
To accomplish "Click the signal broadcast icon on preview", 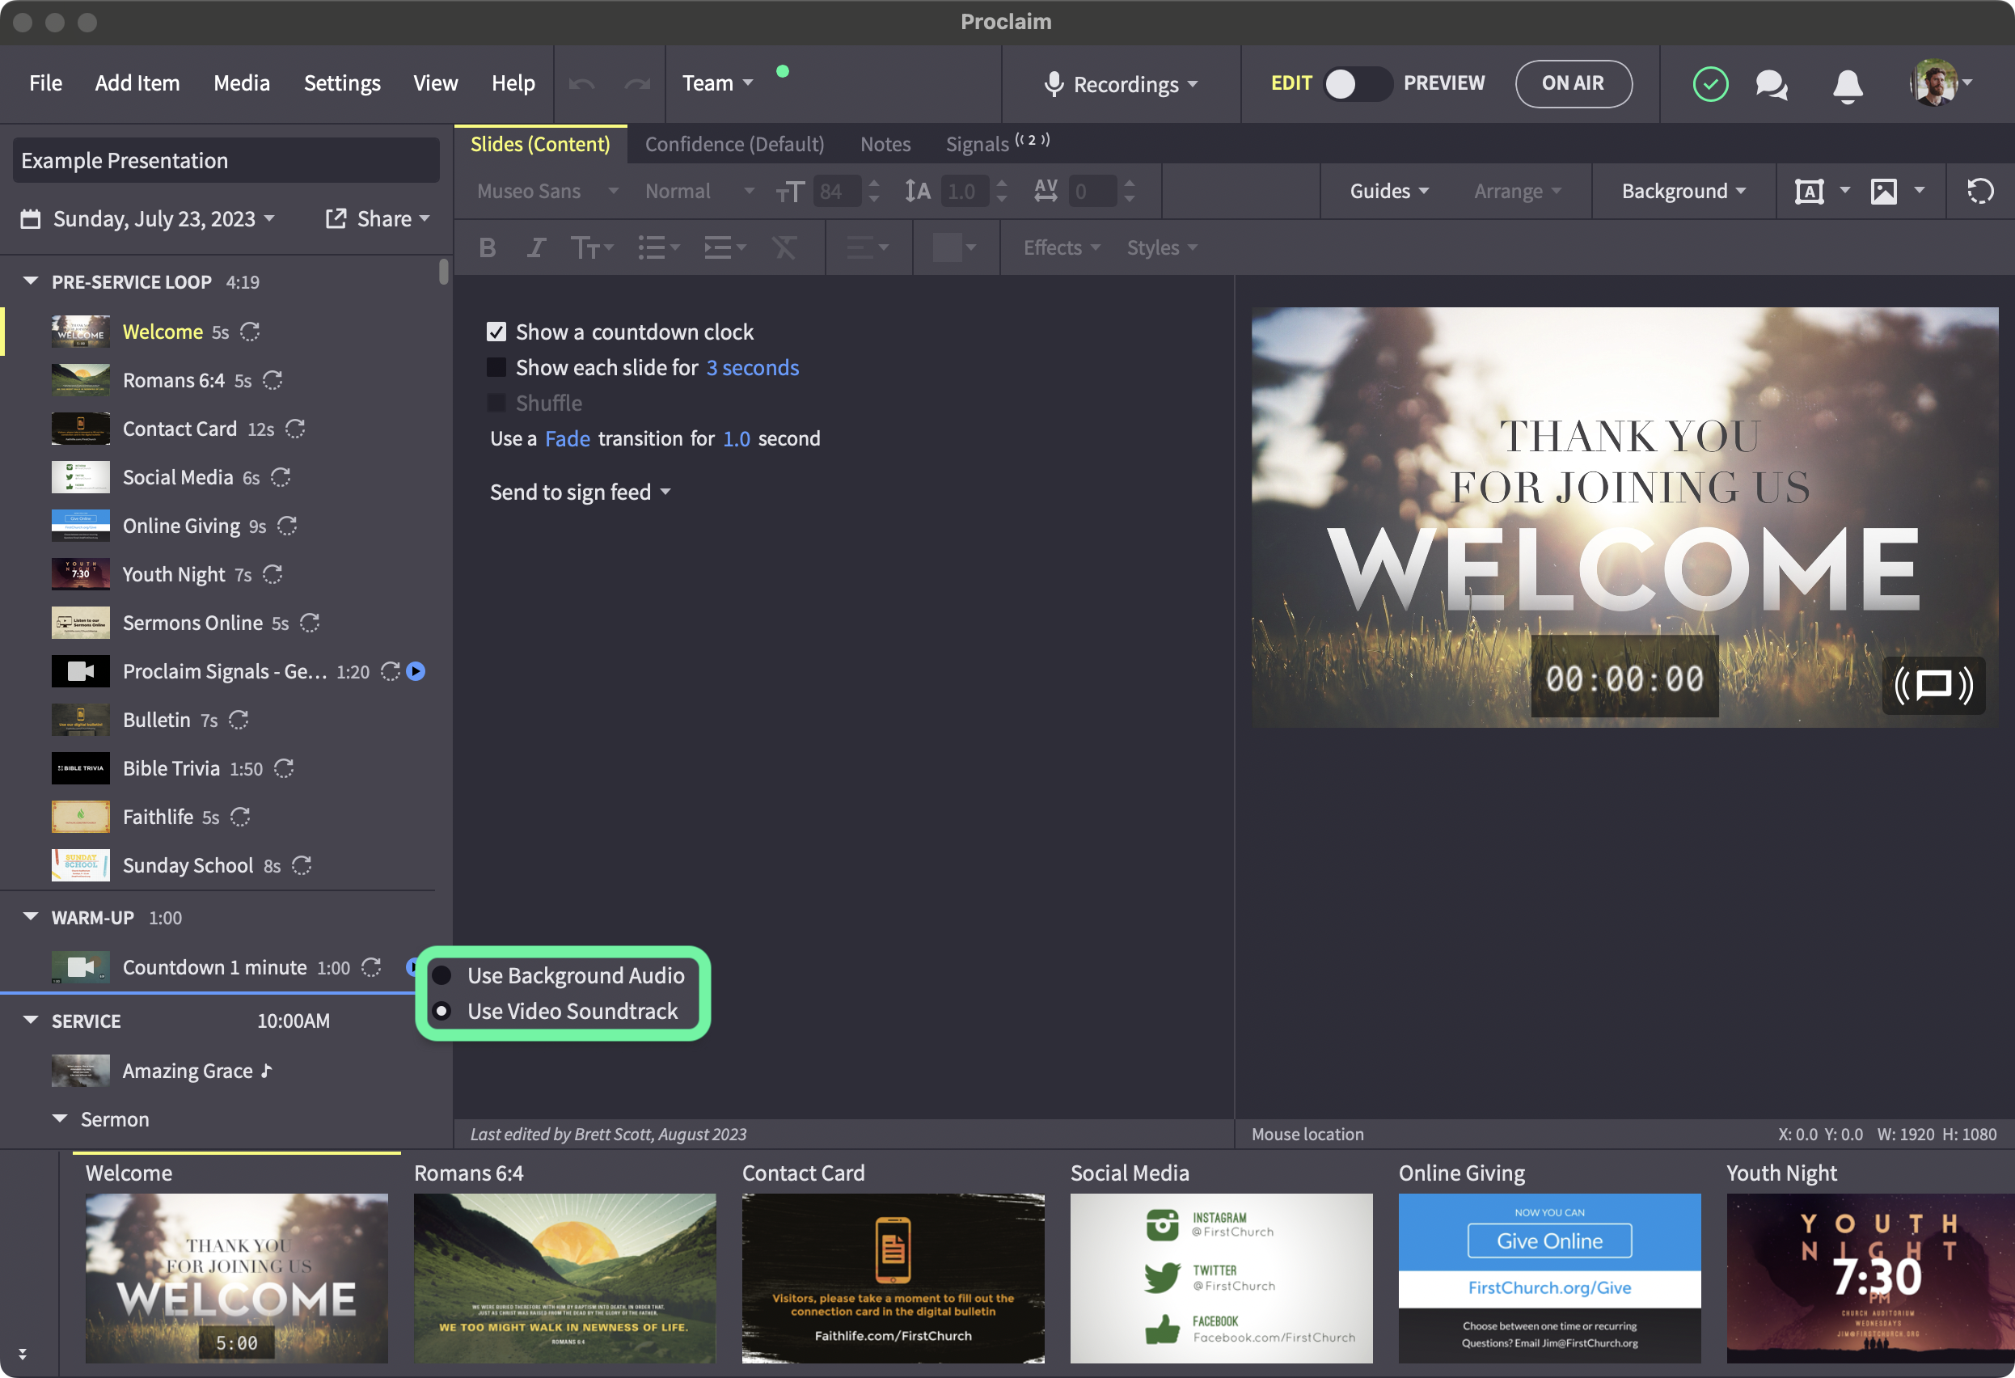I will pyautogui.click(x=1933, y=684).
